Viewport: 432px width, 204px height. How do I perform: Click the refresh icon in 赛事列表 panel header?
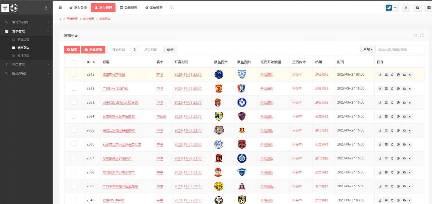click(415, 35)
